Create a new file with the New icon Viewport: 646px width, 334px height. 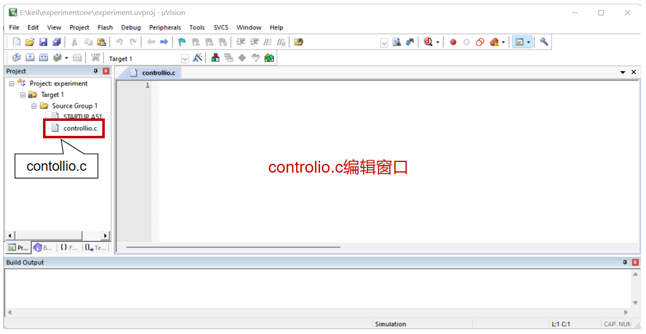click(16, 42)
